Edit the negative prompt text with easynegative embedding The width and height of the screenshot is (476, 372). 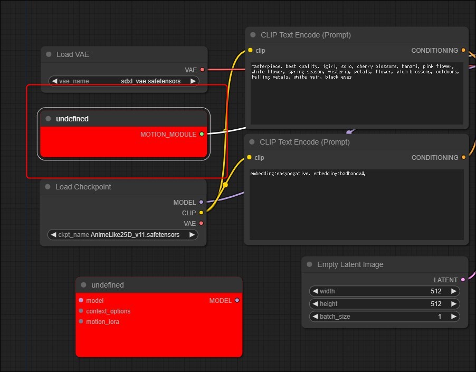[x=357, y=205]
